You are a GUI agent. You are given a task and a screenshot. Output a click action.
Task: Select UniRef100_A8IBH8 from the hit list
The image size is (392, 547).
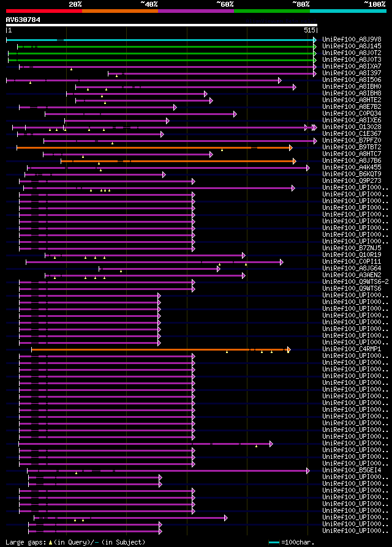(352, 94)
